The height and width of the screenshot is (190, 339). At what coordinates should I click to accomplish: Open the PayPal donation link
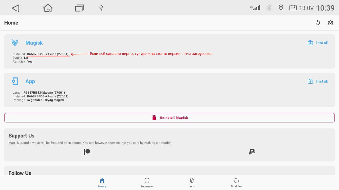click(x=252, y=152)
